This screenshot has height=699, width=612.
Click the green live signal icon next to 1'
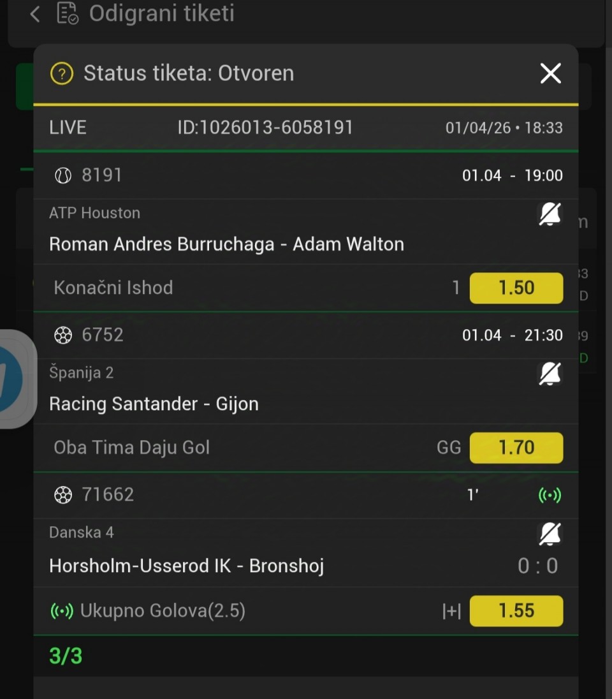pyautogui.click(x=550, y=496)
